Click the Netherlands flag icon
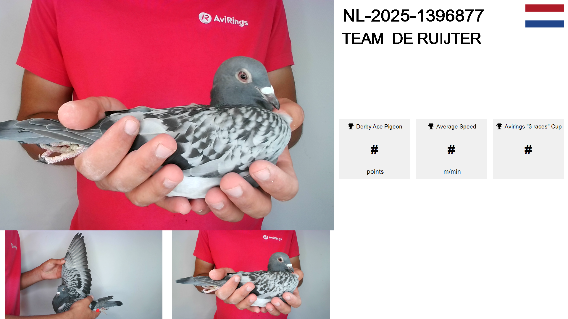Screen dimensions: 568x319 pos(544,16)
